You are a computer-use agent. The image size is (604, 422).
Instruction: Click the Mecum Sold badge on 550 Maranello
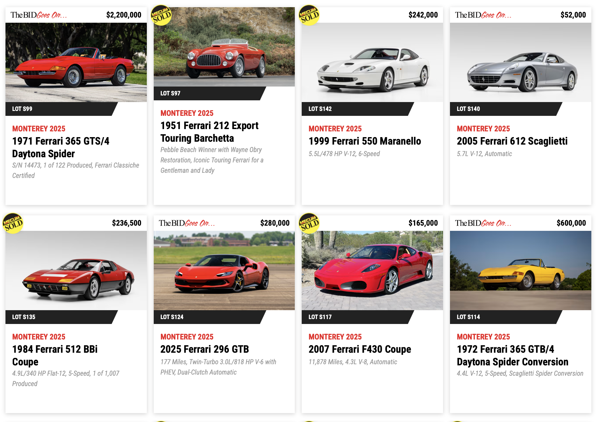coord(309,15)
